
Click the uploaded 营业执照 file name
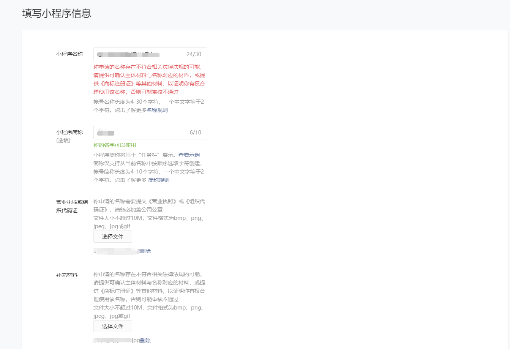click(x=116, y=251)
